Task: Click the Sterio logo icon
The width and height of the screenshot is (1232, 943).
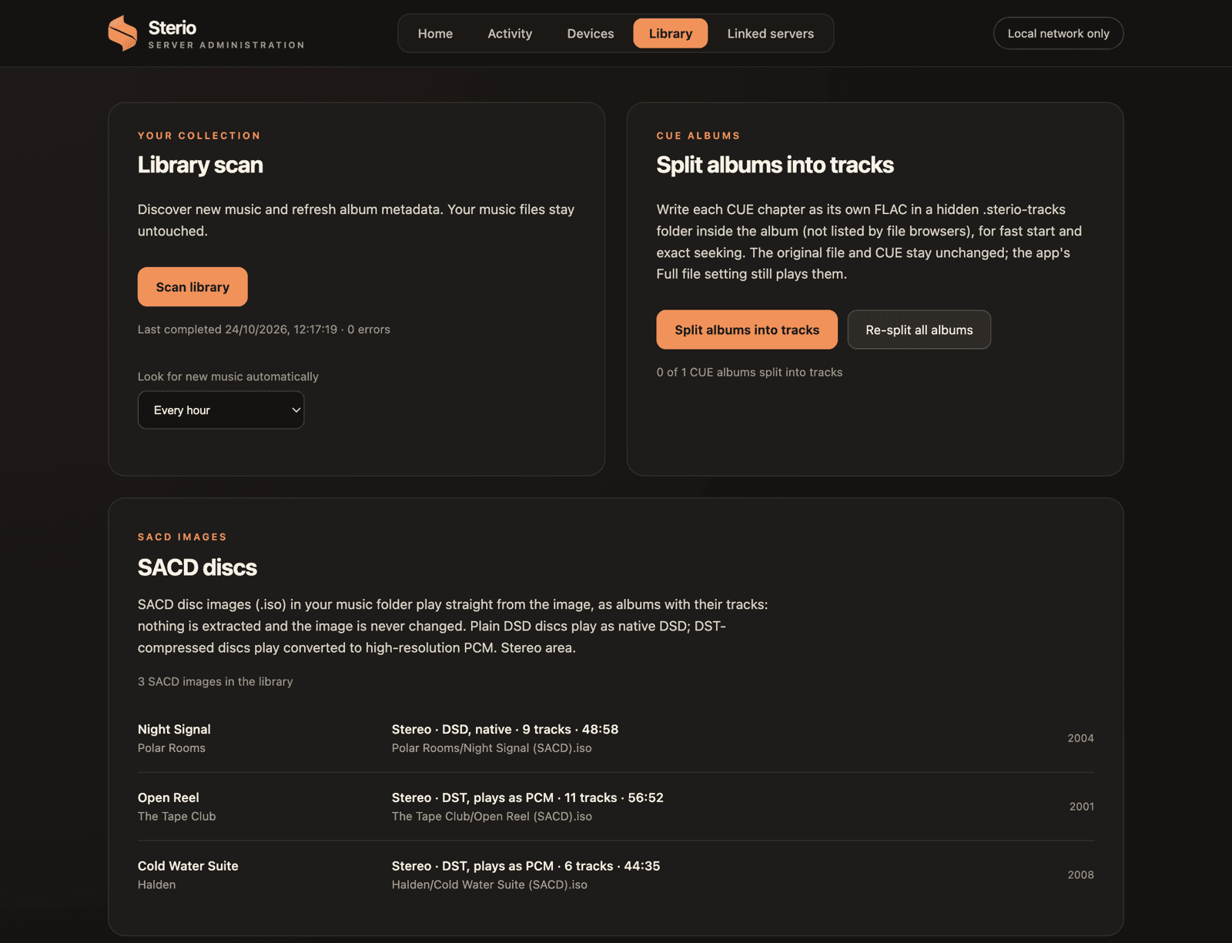Action: [122, 33]
